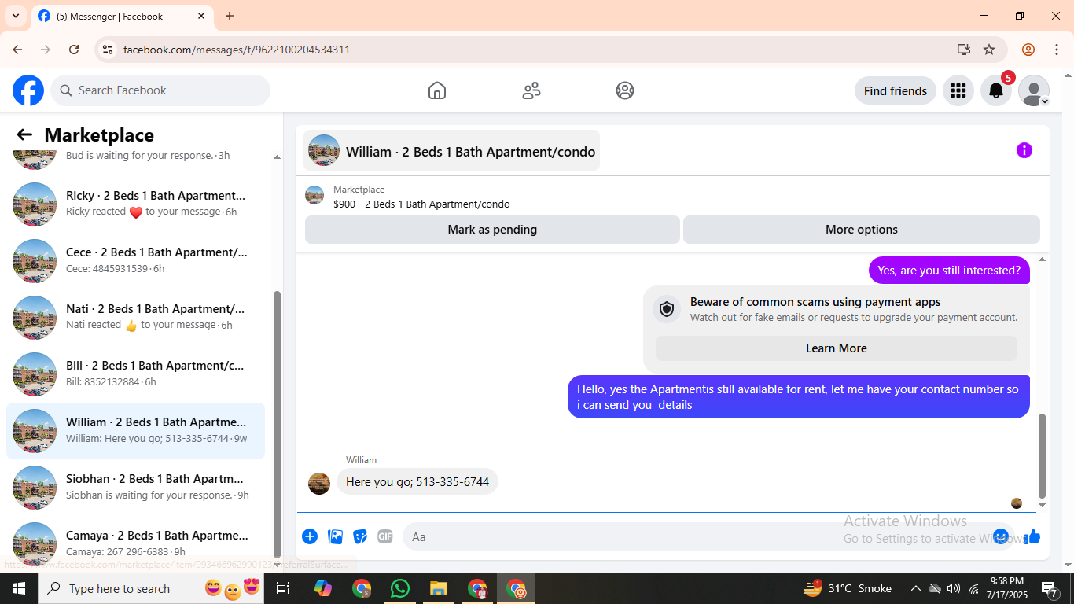1074x604 pixels.
Task: Attach a photo or file to message
Action: (x=336, y=536)
